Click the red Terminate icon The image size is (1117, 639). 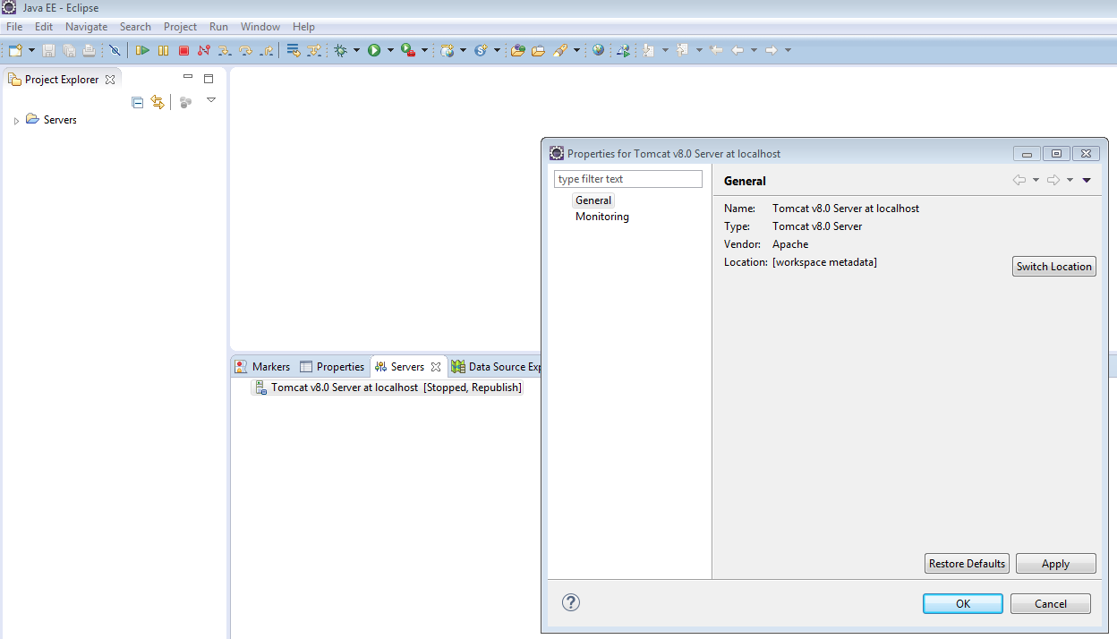click(x=183, y=50)
